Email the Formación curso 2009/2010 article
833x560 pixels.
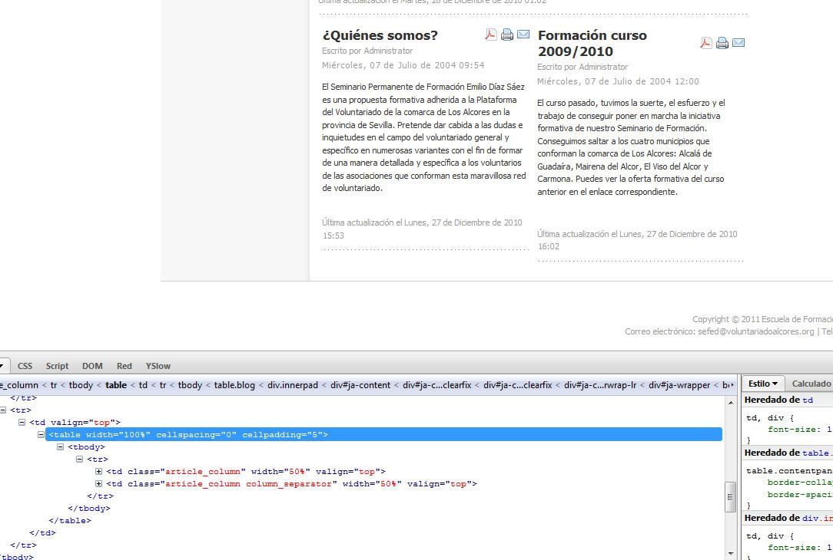click(738, 42)
